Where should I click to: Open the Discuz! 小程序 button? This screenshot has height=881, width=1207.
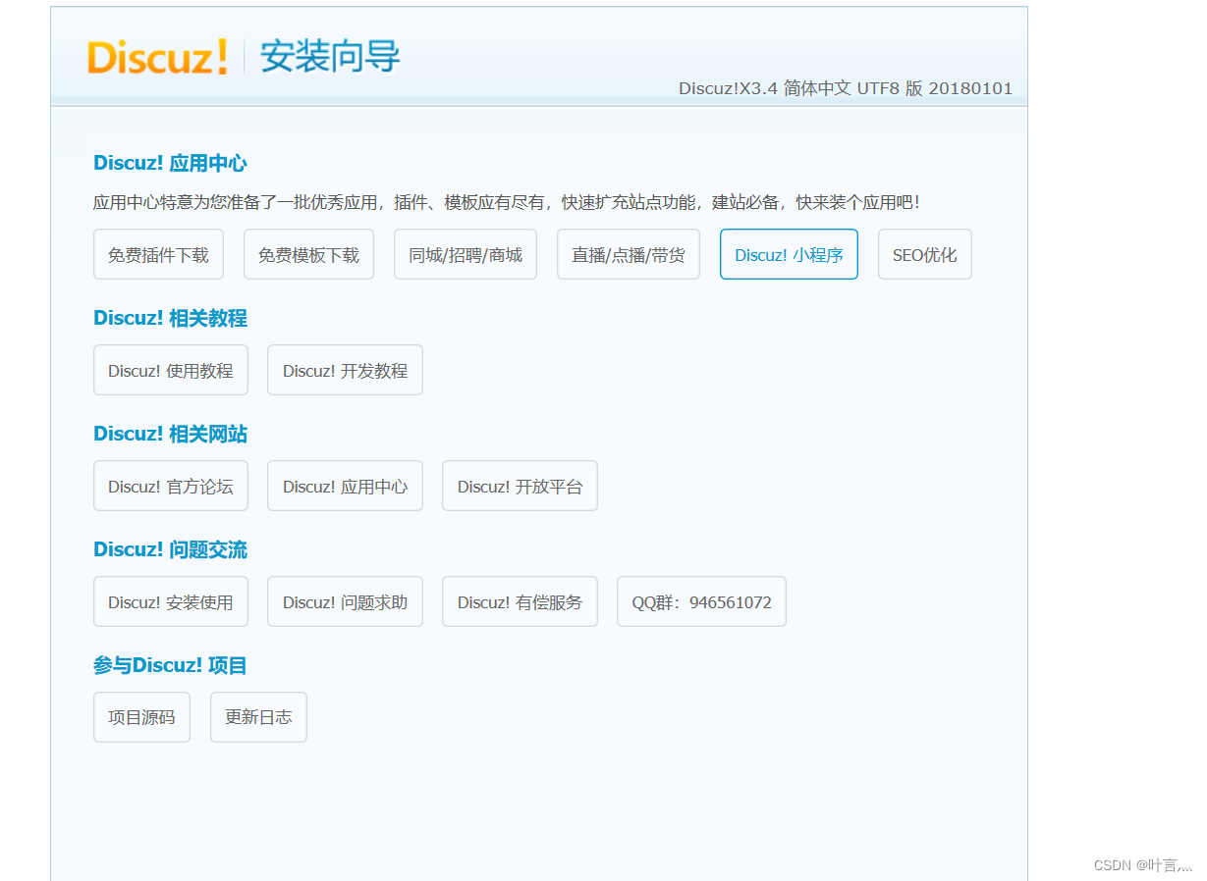coord(789,255)
